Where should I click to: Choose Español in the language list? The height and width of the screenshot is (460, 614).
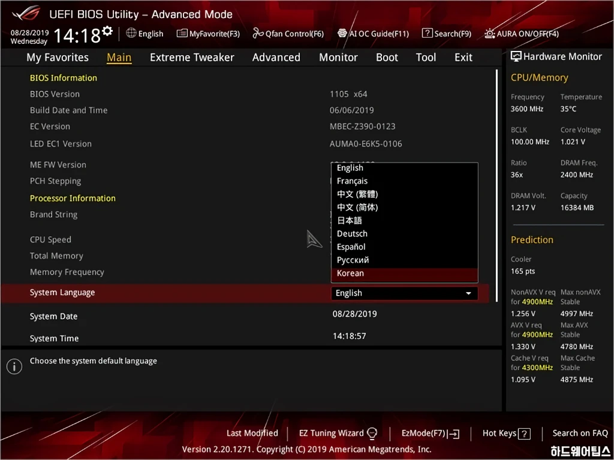click(405, 247)
